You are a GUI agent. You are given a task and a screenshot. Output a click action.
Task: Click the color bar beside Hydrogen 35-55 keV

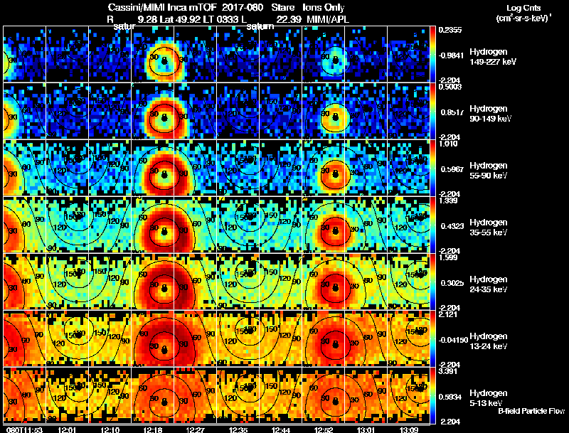coord(432,225)
